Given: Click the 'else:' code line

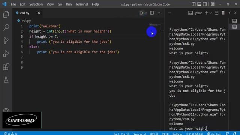Looking at the screenshot, I should pos(34,46).
